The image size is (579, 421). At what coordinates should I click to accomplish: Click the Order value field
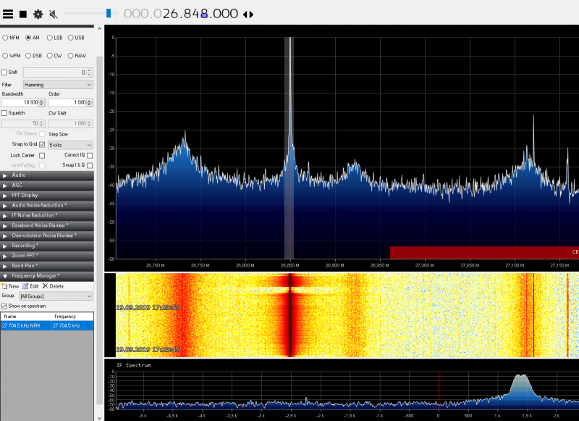70,103
